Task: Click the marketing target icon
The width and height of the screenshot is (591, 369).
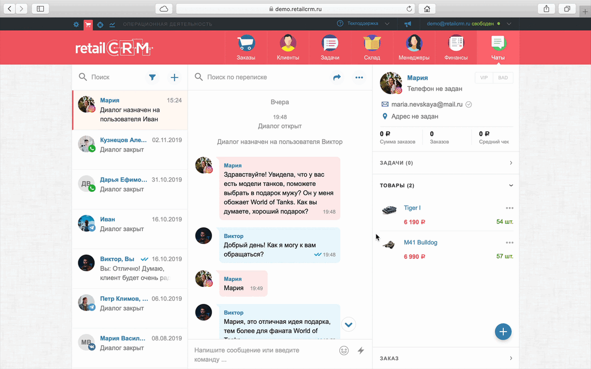Action: click(x=100, y=24)
